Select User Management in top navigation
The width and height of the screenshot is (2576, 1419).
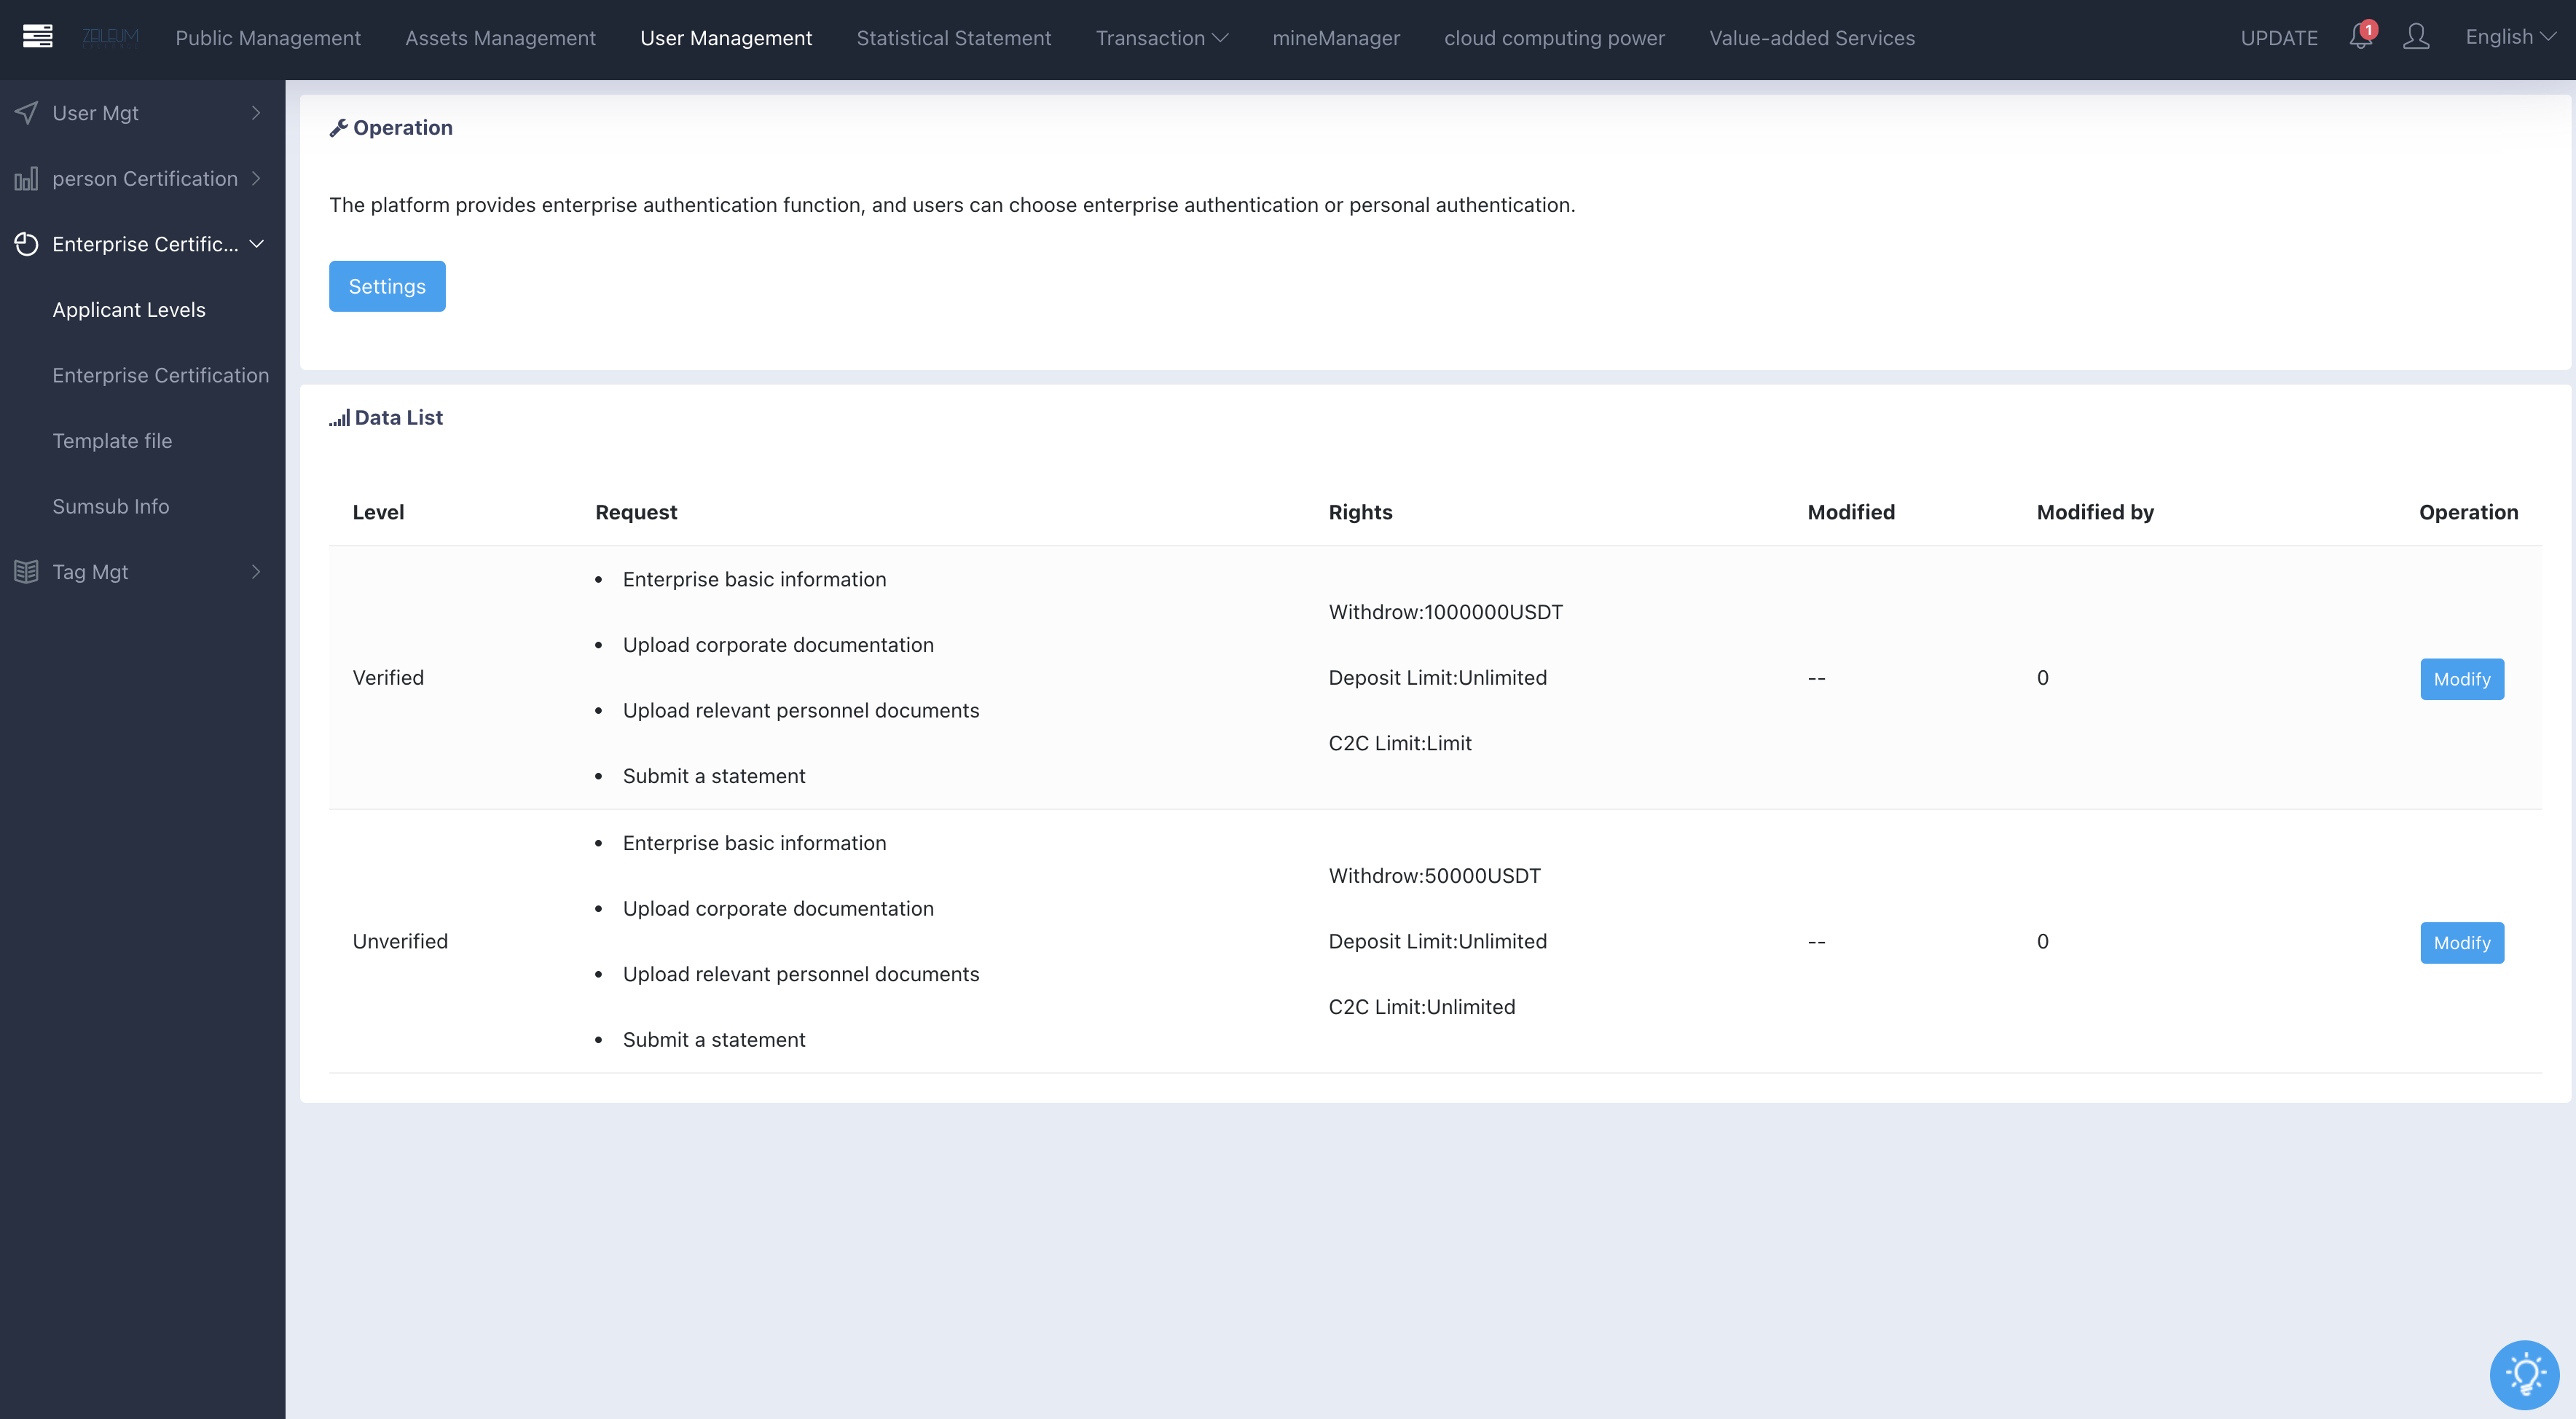pos(726,38)
